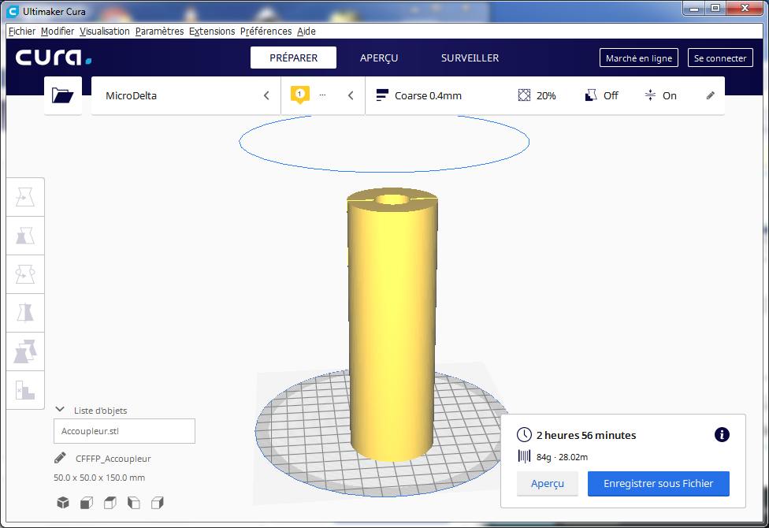Click the support Off indicator
The width and height of the screenshot is (769, 528).
click(x=601, y=95)
